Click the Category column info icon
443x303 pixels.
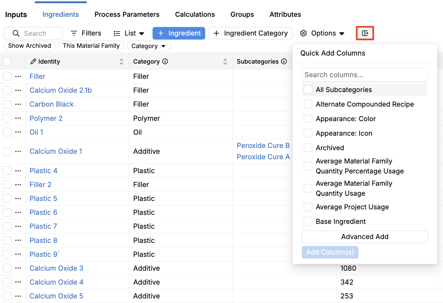(x=165, y=61)
